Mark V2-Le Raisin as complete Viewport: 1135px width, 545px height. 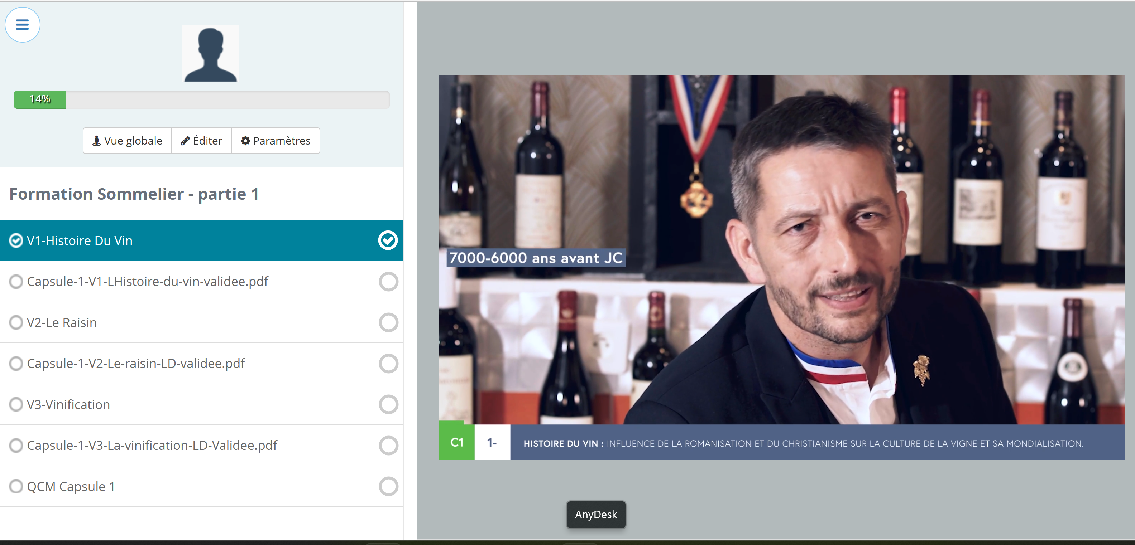click(388, 323)
